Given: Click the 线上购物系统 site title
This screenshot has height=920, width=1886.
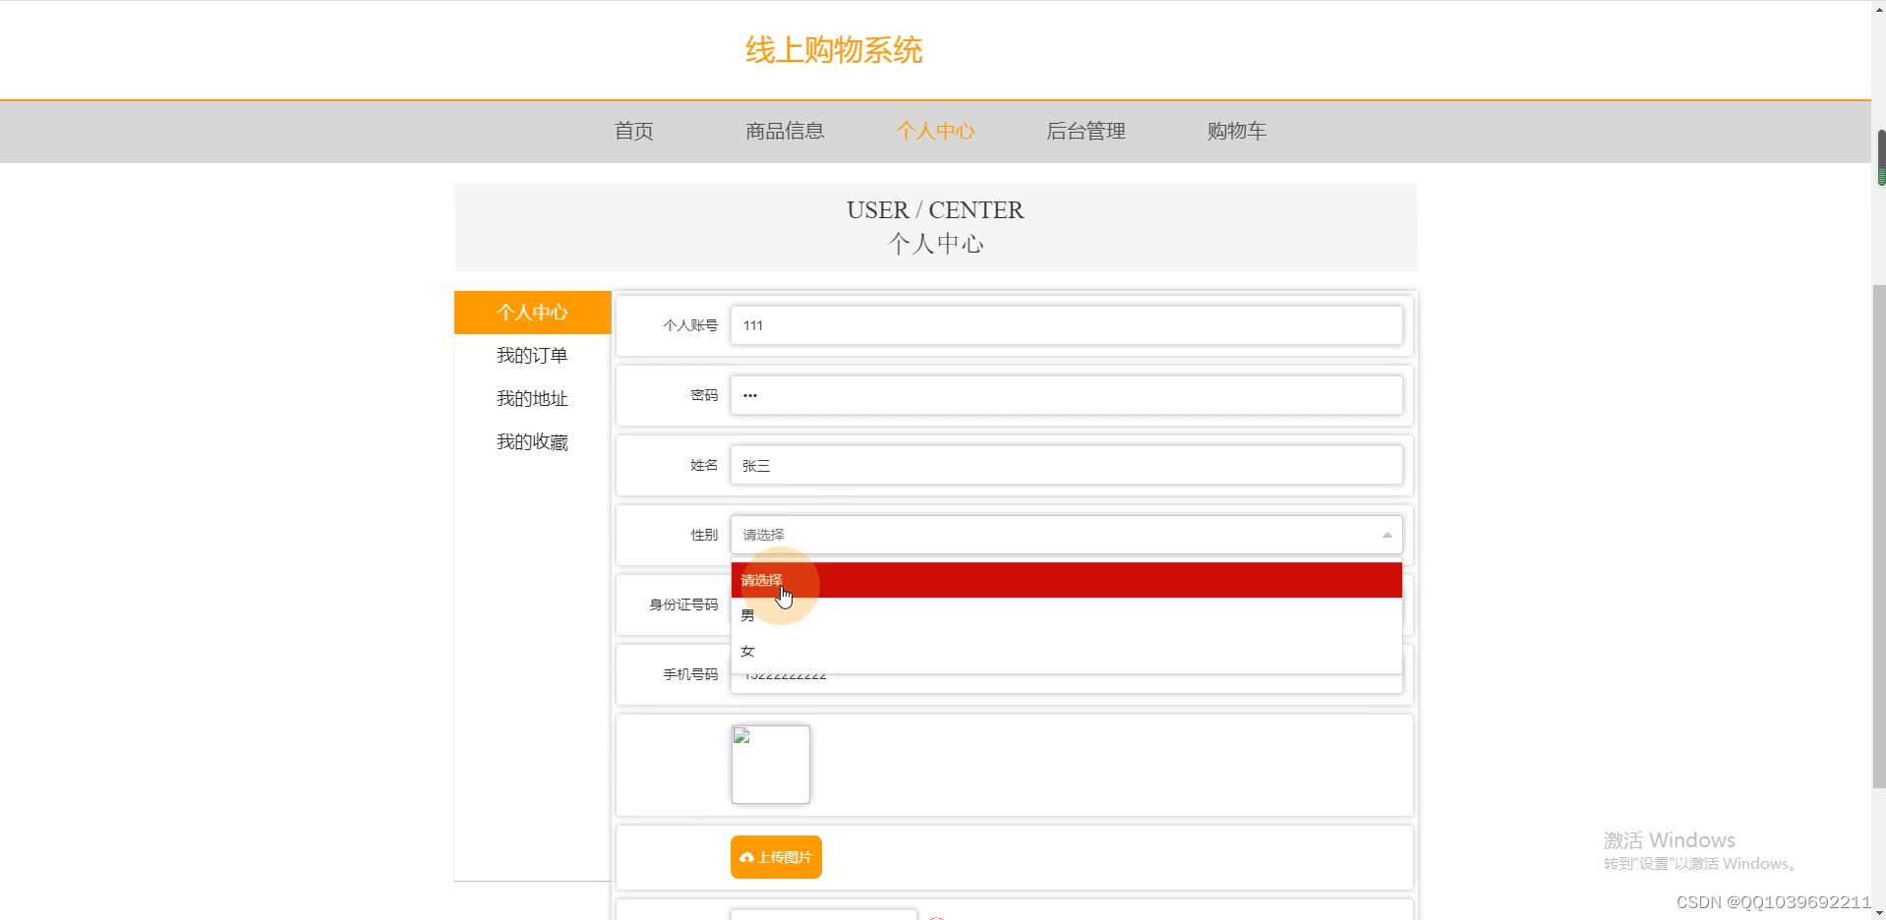Looking at the screenshot, I should [x=833, y=50].
